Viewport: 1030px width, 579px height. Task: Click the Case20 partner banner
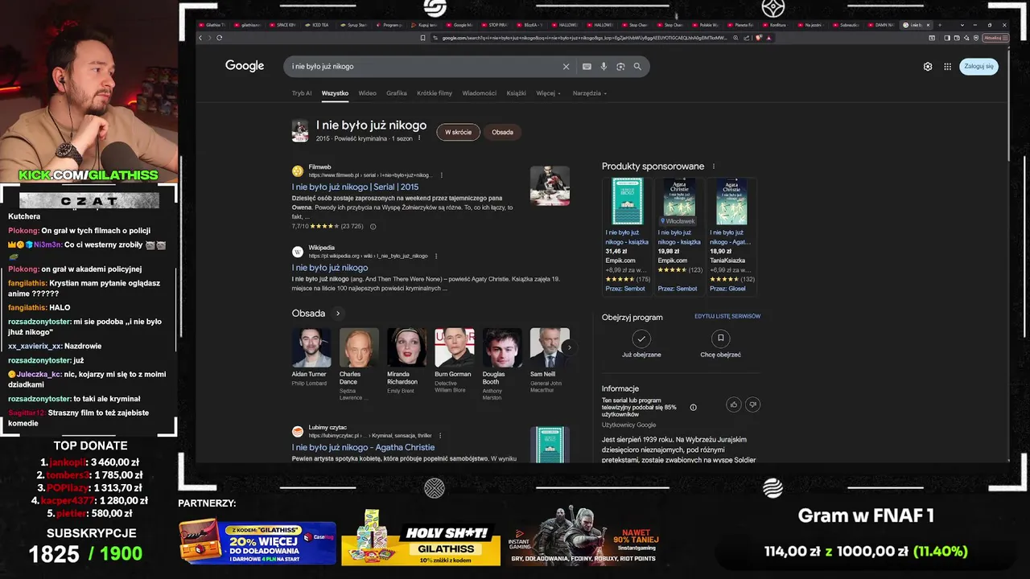(257, 543)
